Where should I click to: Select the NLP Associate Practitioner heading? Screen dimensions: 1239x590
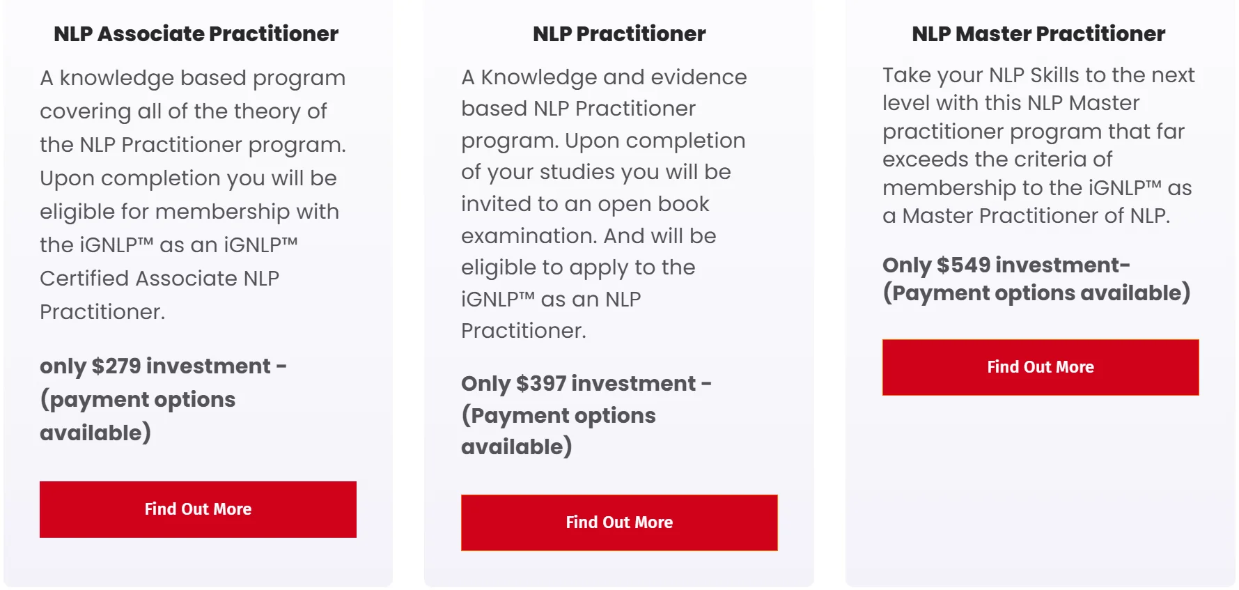pyautogui.click(x=196, y=34)
